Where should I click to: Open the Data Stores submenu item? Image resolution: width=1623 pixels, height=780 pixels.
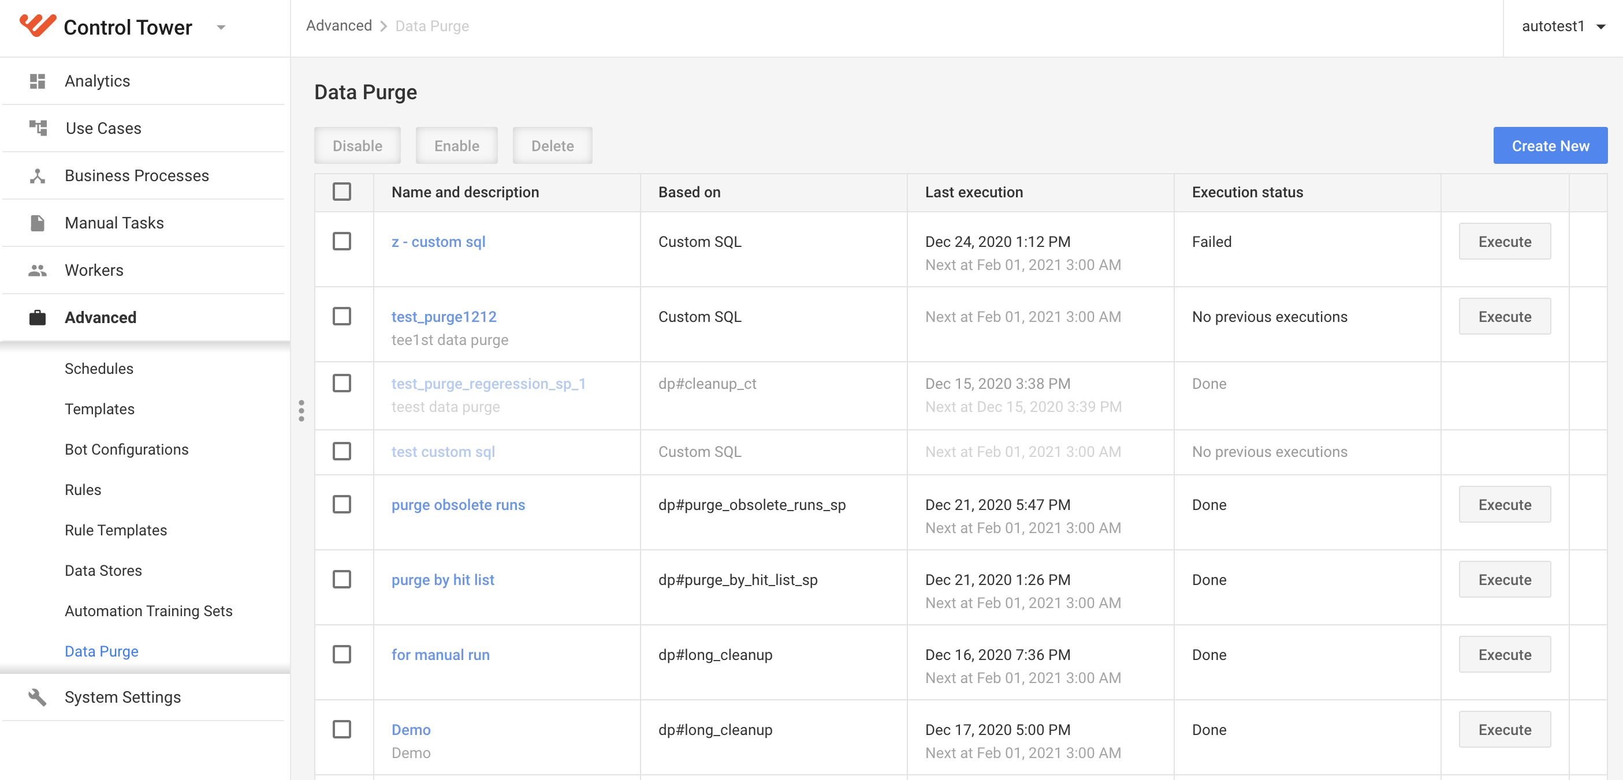pyautogui.click(x=103, y=571)
